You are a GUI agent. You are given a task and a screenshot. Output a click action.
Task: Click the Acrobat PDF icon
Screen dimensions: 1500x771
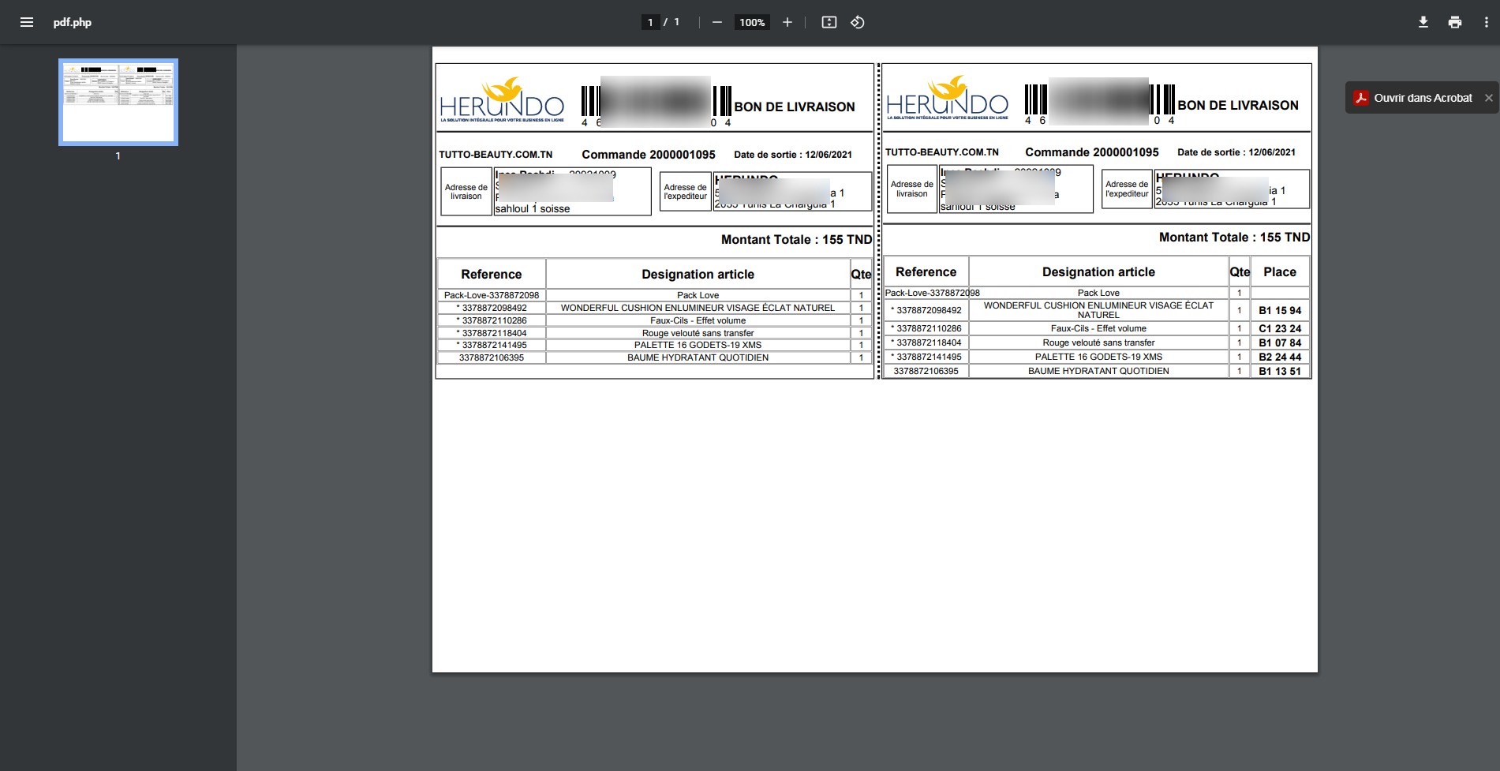1361,98
